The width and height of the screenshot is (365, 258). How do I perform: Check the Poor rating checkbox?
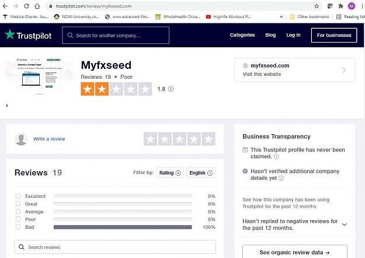tap(18, 219)
